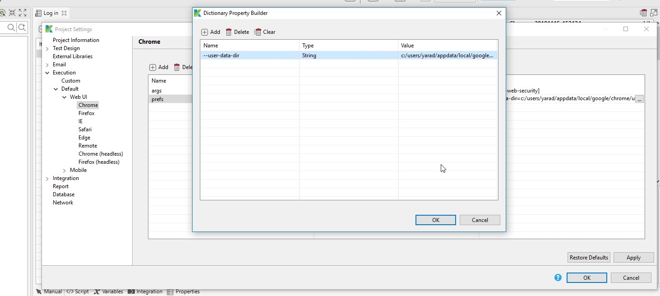Select the --user-data-dir value cell
The image size is (660, 296).
(x=447, y=55)
